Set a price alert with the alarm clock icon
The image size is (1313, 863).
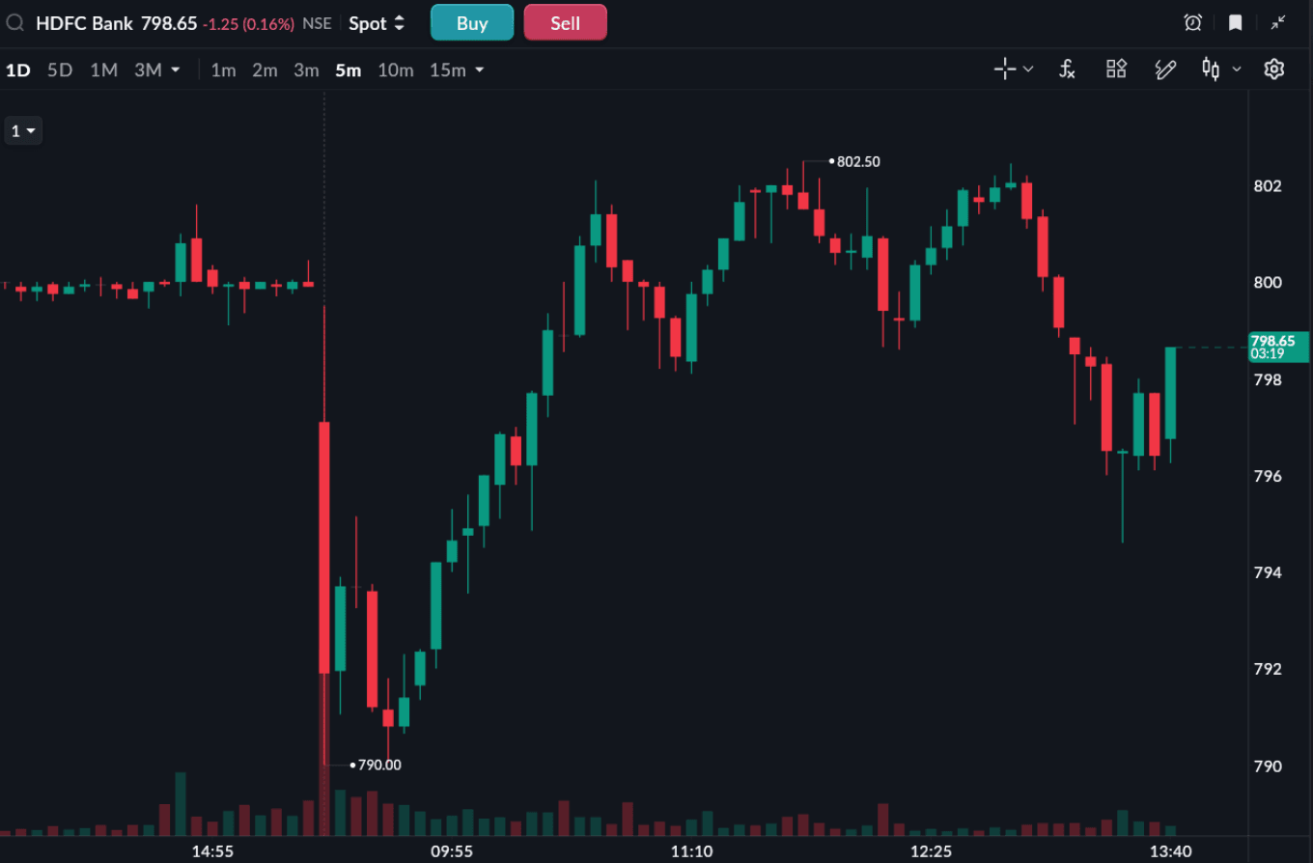coord(1193,23)
